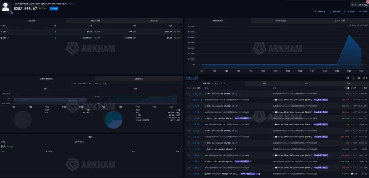Open the 9/4/2026 - 9/17/2026 date range dropdown
The image size is (369, 178).
91,83
